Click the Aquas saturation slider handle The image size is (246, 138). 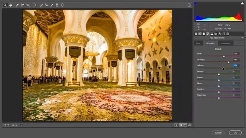219,80
